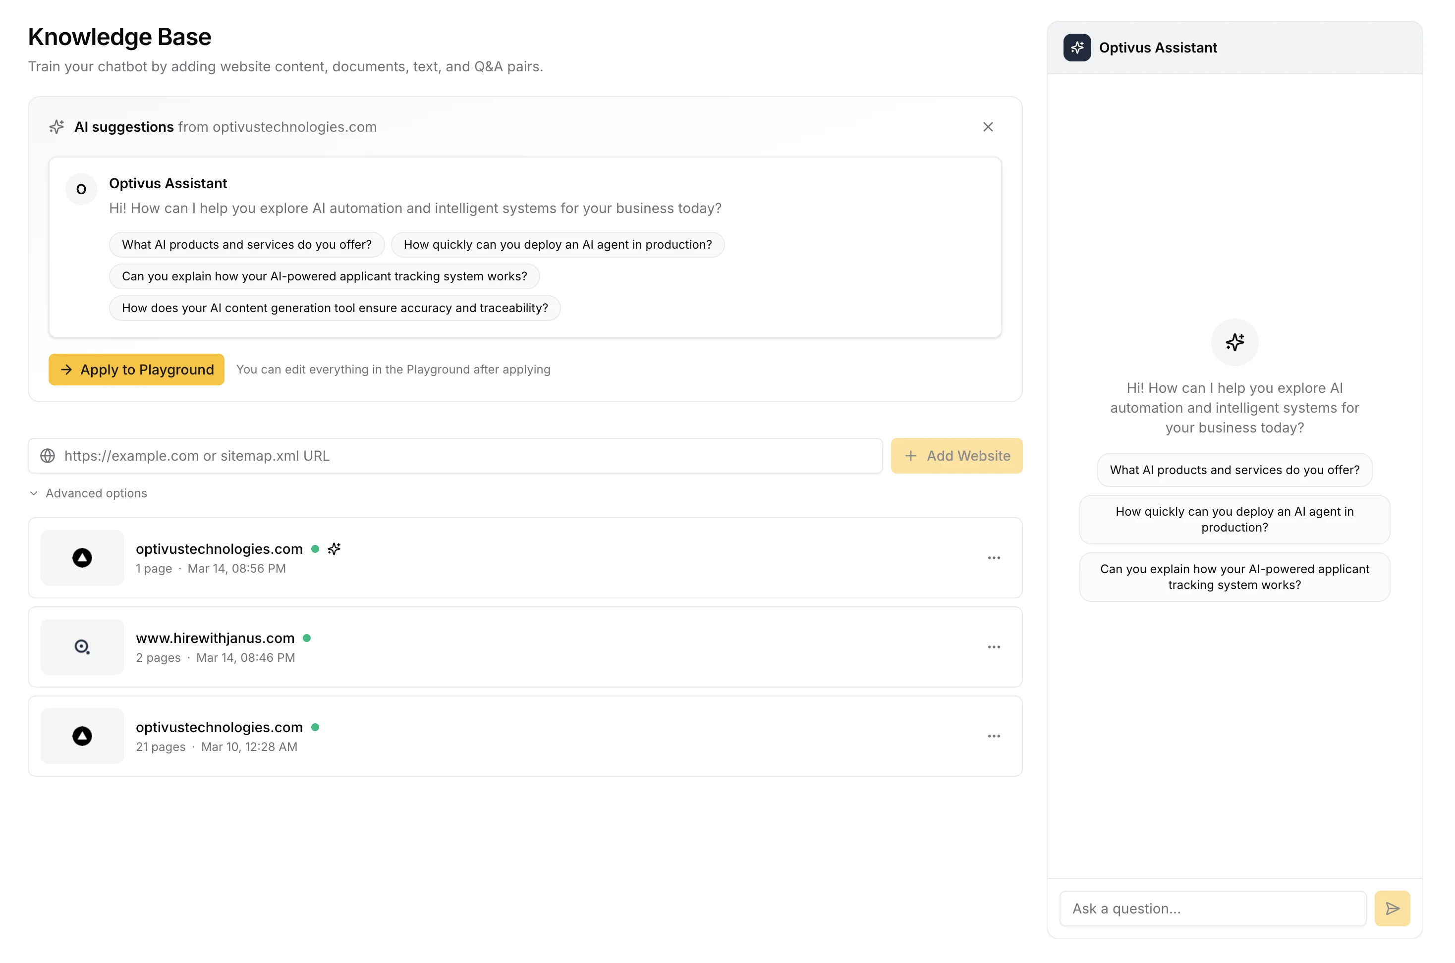Image resolution: width=1455 pixels, height=963 pixels.
Task: Click the globe icon in the URL field
Action: click(48, 456)
